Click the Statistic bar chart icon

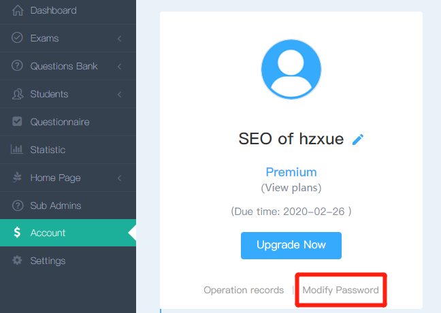[17, 149]
